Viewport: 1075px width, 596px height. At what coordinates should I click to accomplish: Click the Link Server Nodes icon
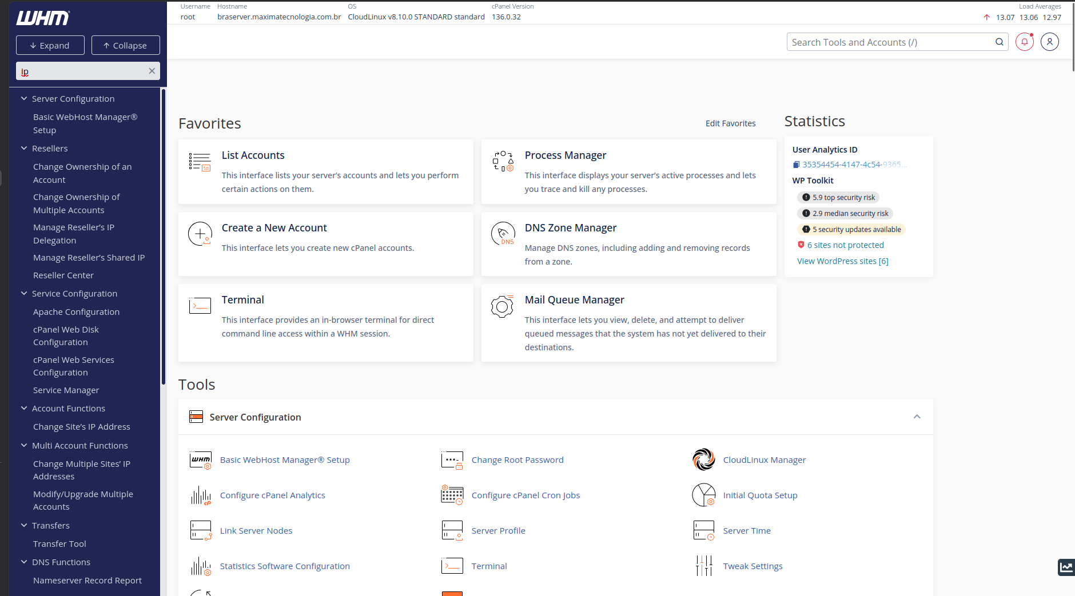click(201, 531)
